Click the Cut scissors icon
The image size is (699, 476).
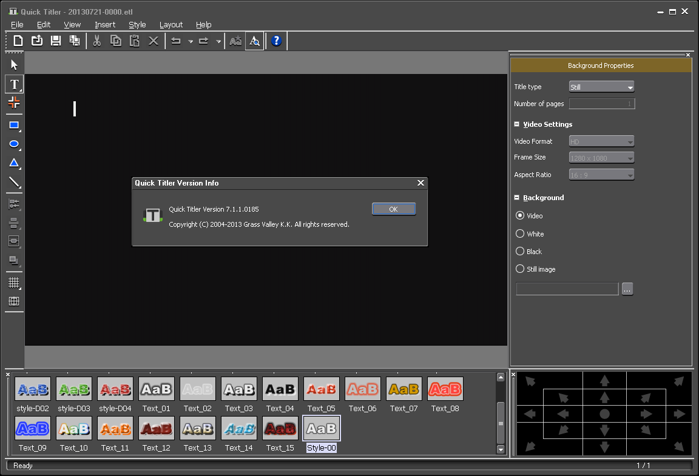96,41
